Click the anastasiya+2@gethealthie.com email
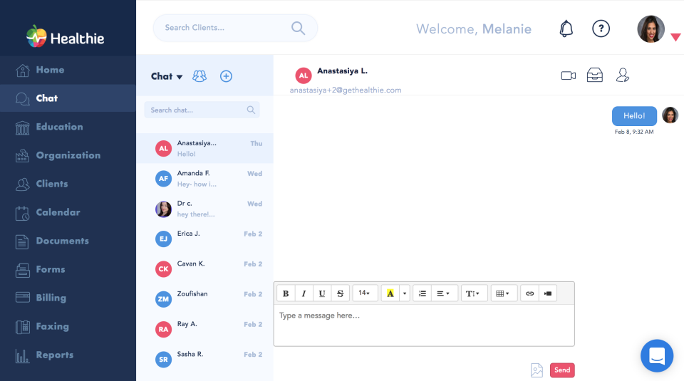 (x=346, y=90)
